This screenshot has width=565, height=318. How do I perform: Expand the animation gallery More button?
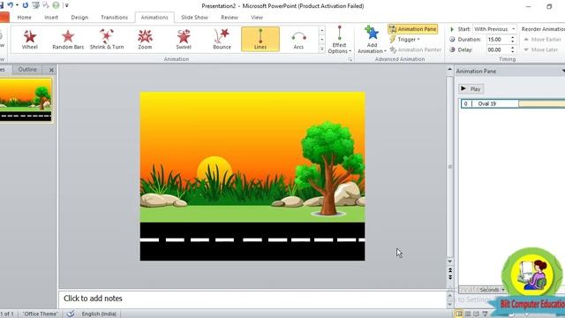(x=321, y=49)
